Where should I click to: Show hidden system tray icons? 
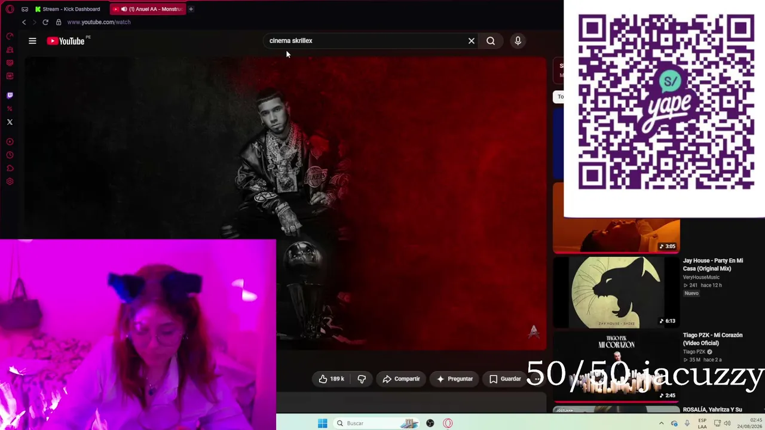pos(661,423)
